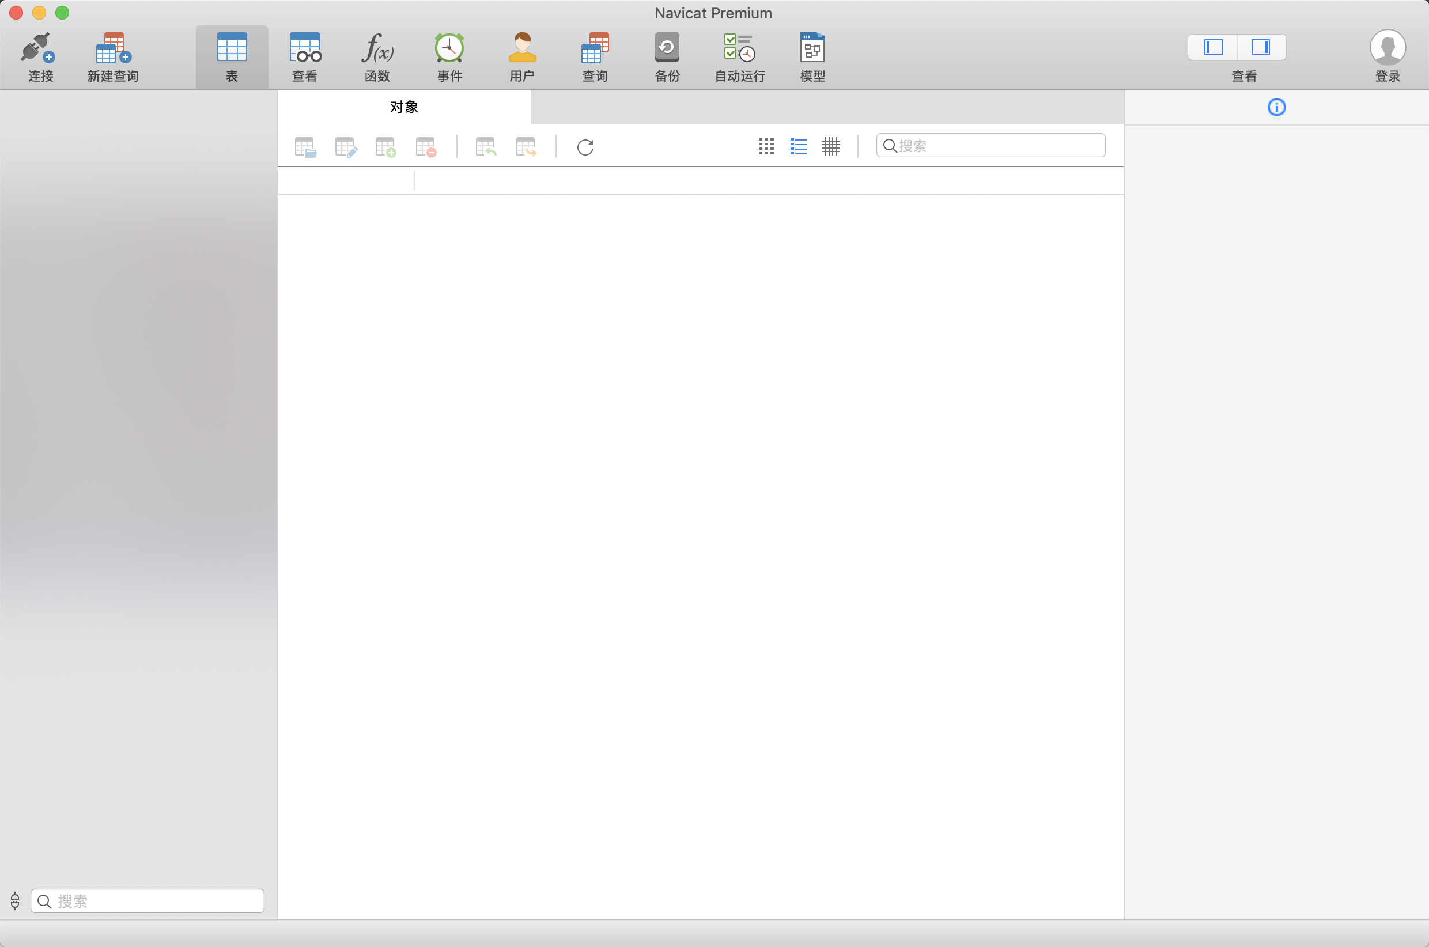1429x947 pixels.
Task: Open the 查看 (View) objects icon with glasses
Action: click(x=305, y=48)
